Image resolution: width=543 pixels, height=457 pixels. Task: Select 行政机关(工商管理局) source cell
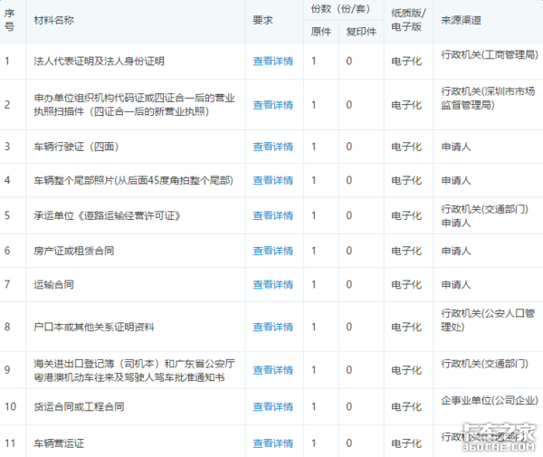(490, 54)
